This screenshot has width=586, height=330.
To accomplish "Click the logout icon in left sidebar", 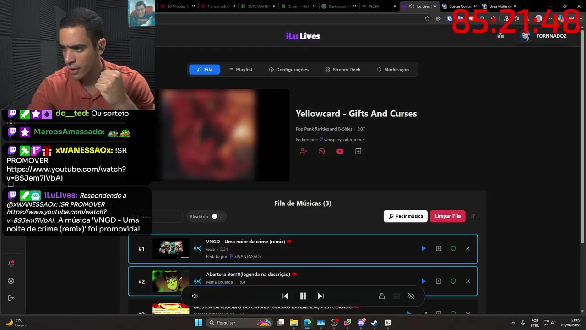I will coord(11,298).
